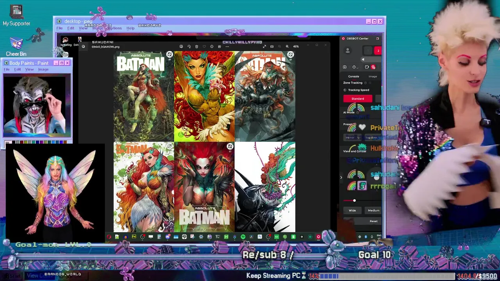This screenshot has width=500, height=281.
Task: Zoom out in photo viewer
Action: click(x=280, y=46)
